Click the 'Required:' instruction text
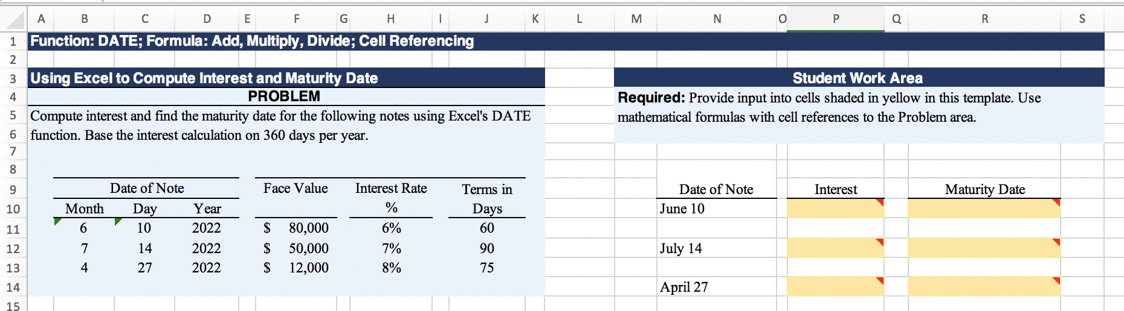The width and height of the screenshot is (1124, 311). [829, 107]
